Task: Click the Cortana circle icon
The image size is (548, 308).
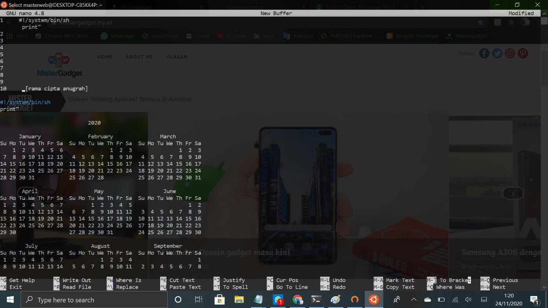Action: 178,299
